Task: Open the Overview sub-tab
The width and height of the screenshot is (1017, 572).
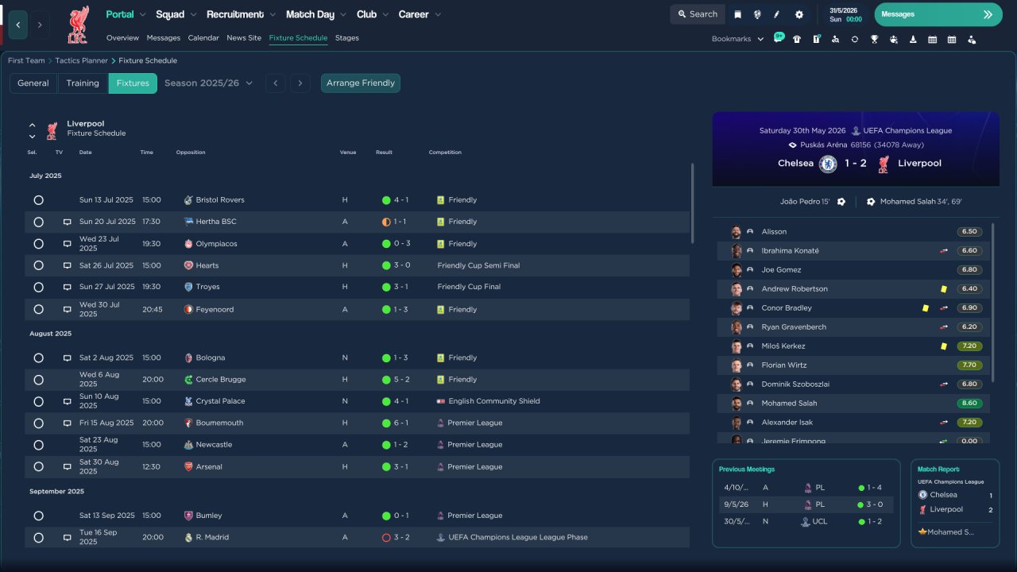Action: [x=122, y=38]
